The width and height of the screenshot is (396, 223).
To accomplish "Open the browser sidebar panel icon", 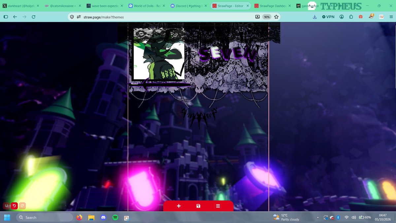I will pyautogui.click(x=6, y=17).
